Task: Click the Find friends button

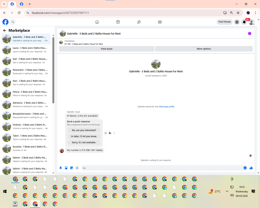Action: pos(225,22)
